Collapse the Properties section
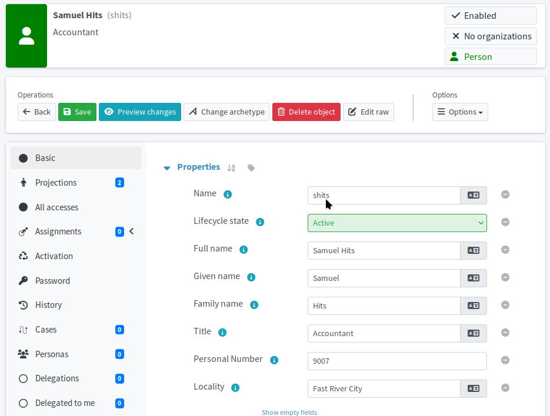Image resolution: width=550 pixels, height=416 pixels. tap(167, 168)
